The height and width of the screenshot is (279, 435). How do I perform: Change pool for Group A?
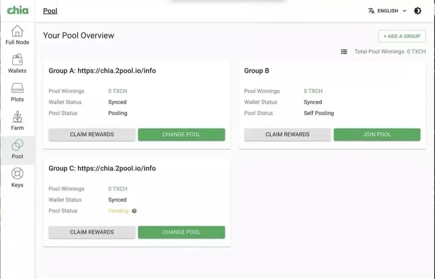(181, 134)
